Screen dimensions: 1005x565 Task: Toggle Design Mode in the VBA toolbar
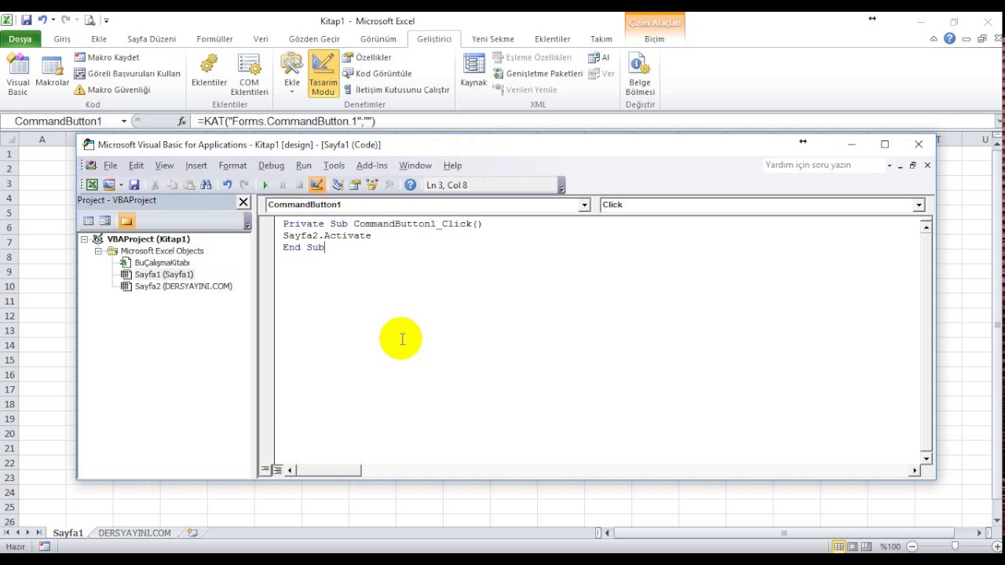317,185
